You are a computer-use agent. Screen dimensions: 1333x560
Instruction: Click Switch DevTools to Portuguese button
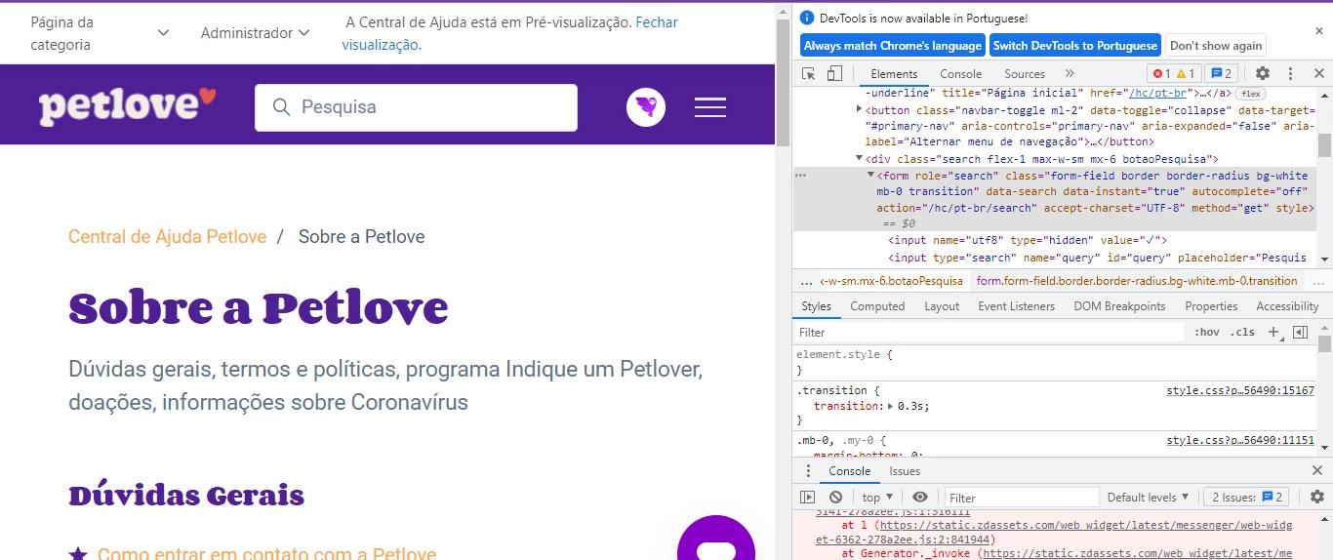(1075, 45)
